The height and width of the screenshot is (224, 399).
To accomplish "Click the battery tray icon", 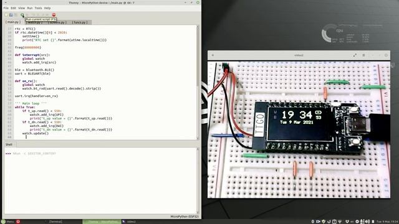I will point(373,222).
